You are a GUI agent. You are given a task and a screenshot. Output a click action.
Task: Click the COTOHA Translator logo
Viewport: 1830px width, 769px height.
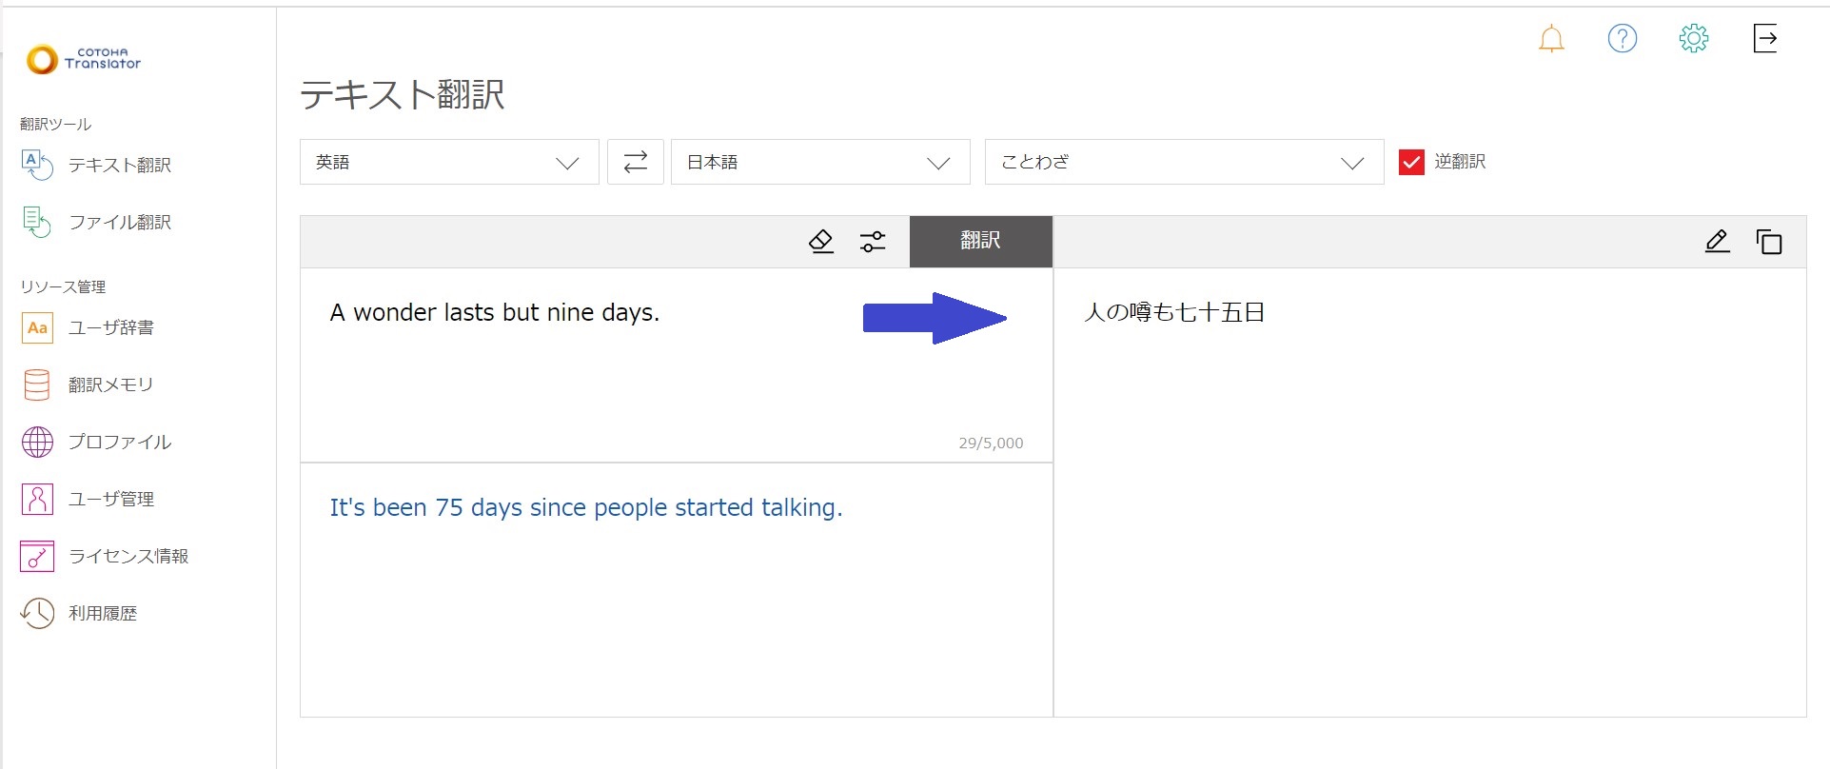(x=84, y=59)
